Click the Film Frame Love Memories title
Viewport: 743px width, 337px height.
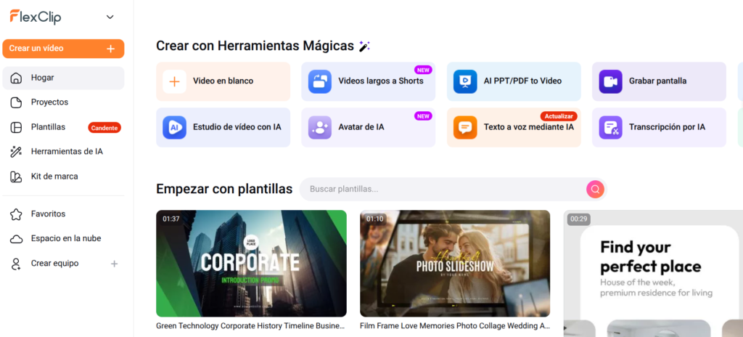pyautogui.click(x=455, y=326)
